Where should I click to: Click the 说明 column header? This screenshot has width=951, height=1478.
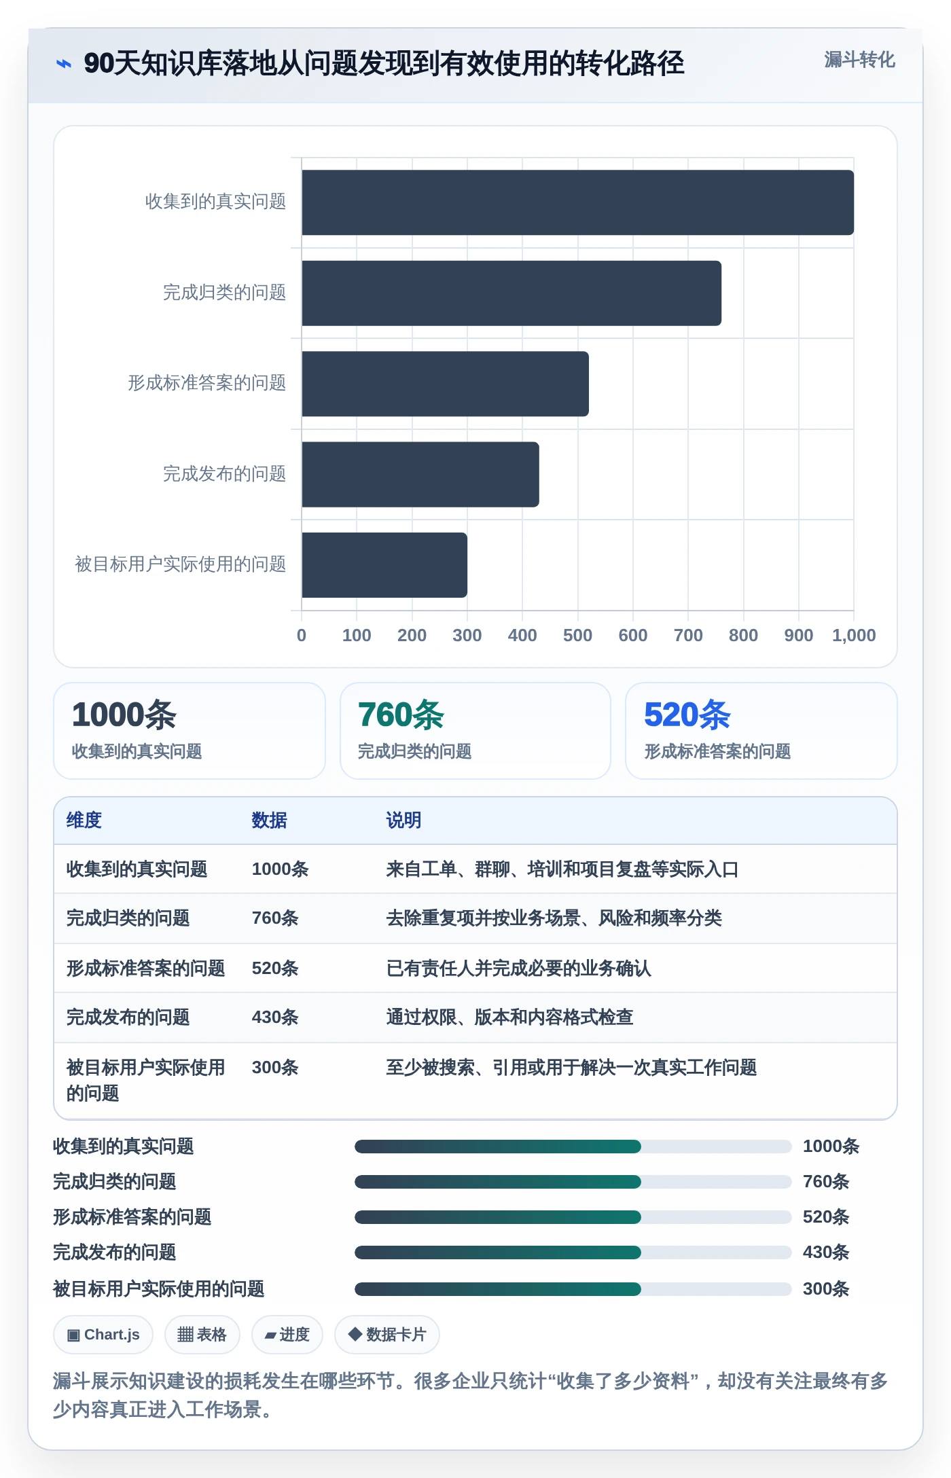tap(404, 820)
